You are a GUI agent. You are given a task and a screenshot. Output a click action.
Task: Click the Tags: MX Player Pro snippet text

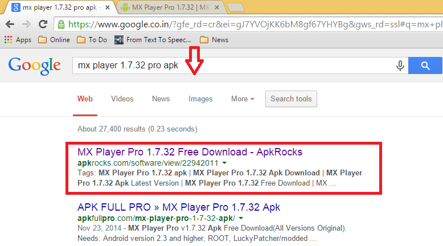(220, 178)
